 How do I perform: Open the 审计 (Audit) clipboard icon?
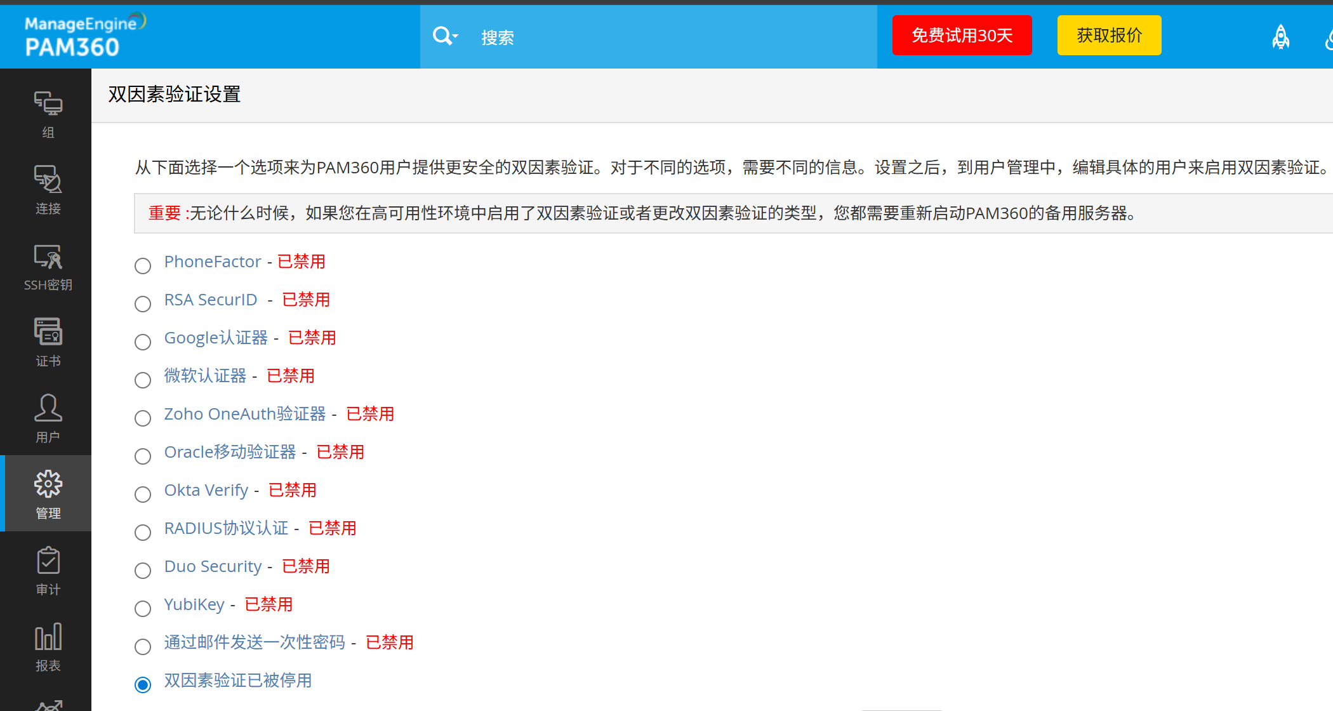(48, 561)
